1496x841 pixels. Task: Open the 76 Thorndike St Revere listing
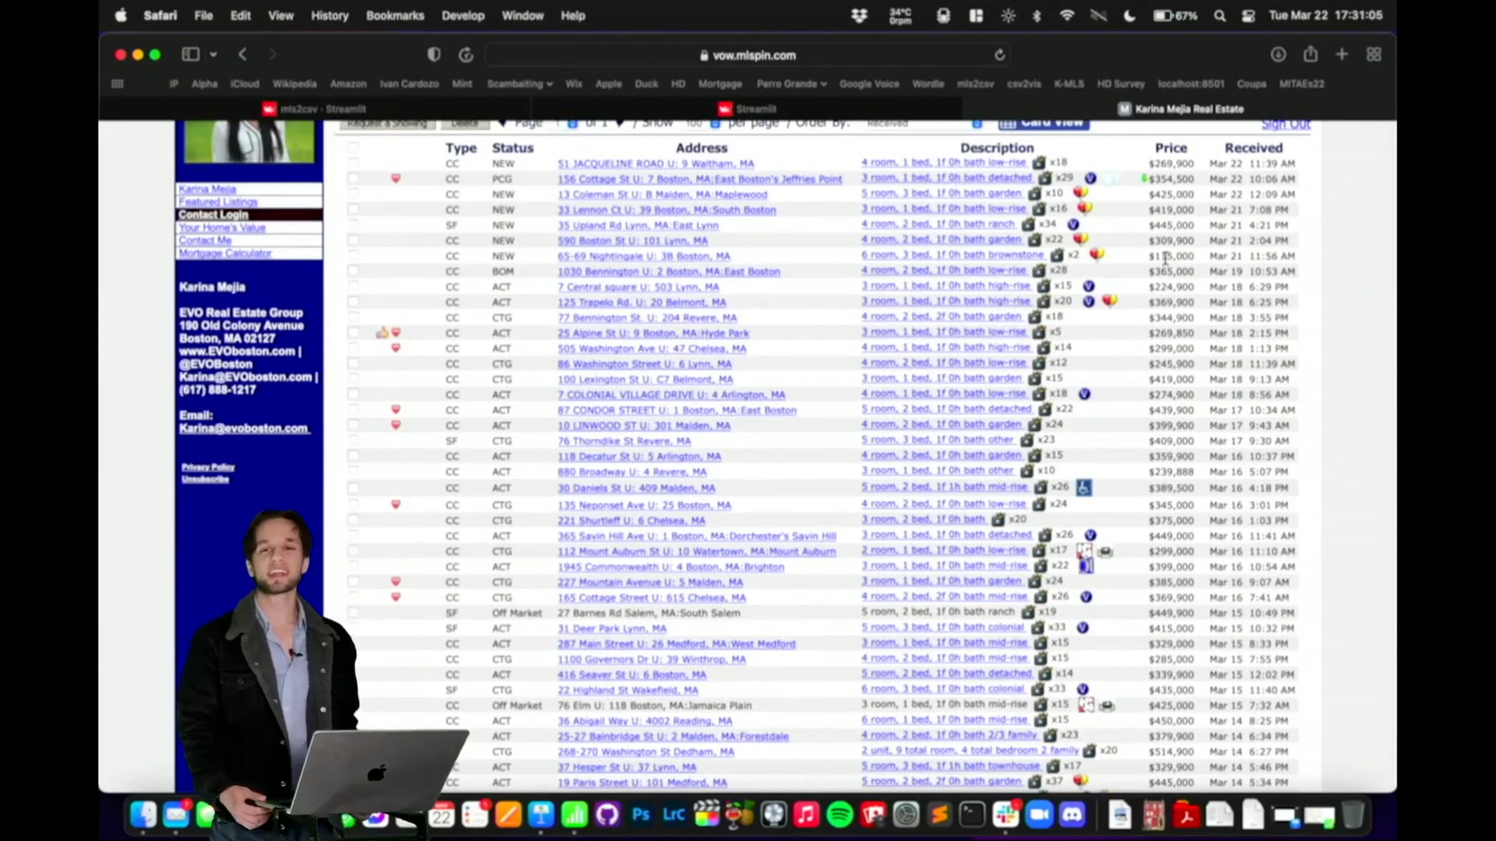click(625, 441)
